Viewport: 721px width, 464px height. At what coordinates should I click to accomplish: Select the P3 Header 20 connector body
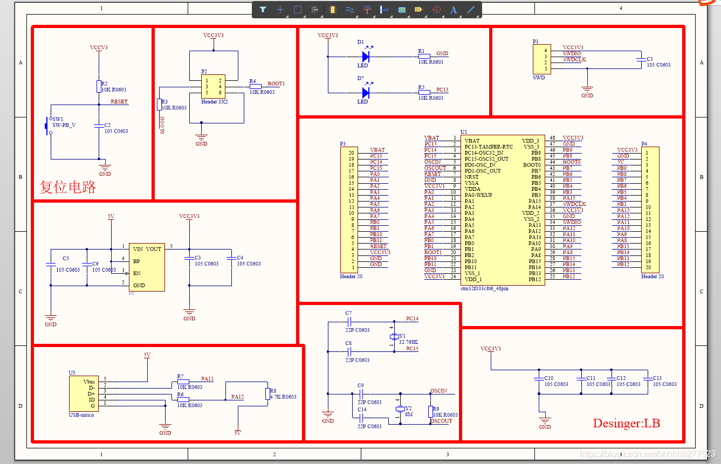[348, 210]
